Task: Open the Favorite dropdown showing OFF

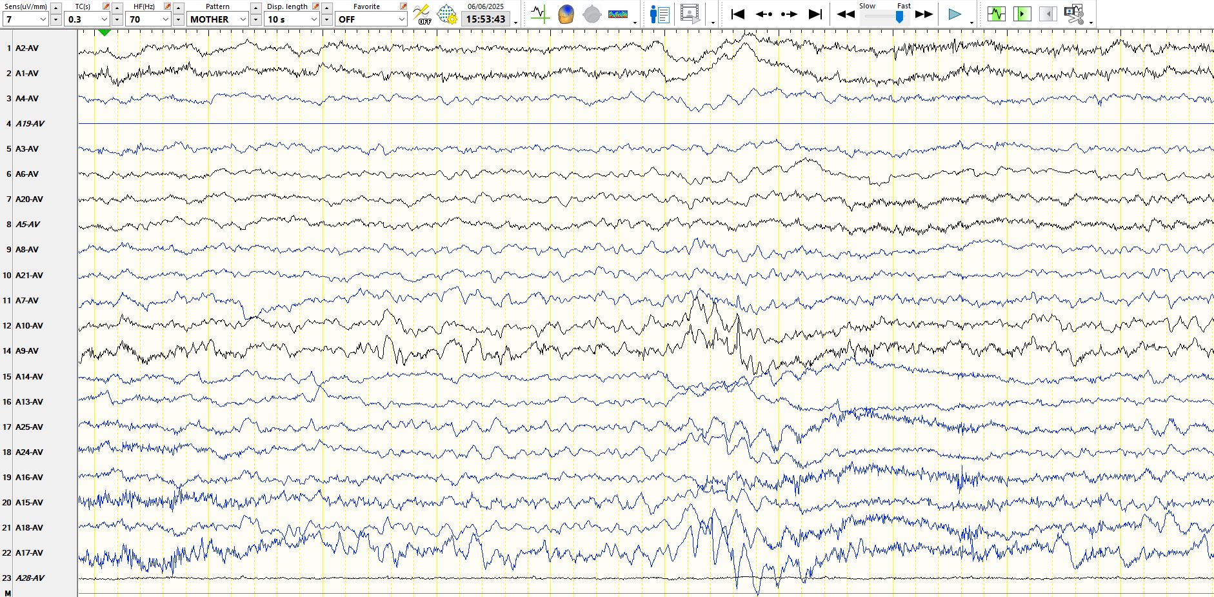Action: (401, 19)
